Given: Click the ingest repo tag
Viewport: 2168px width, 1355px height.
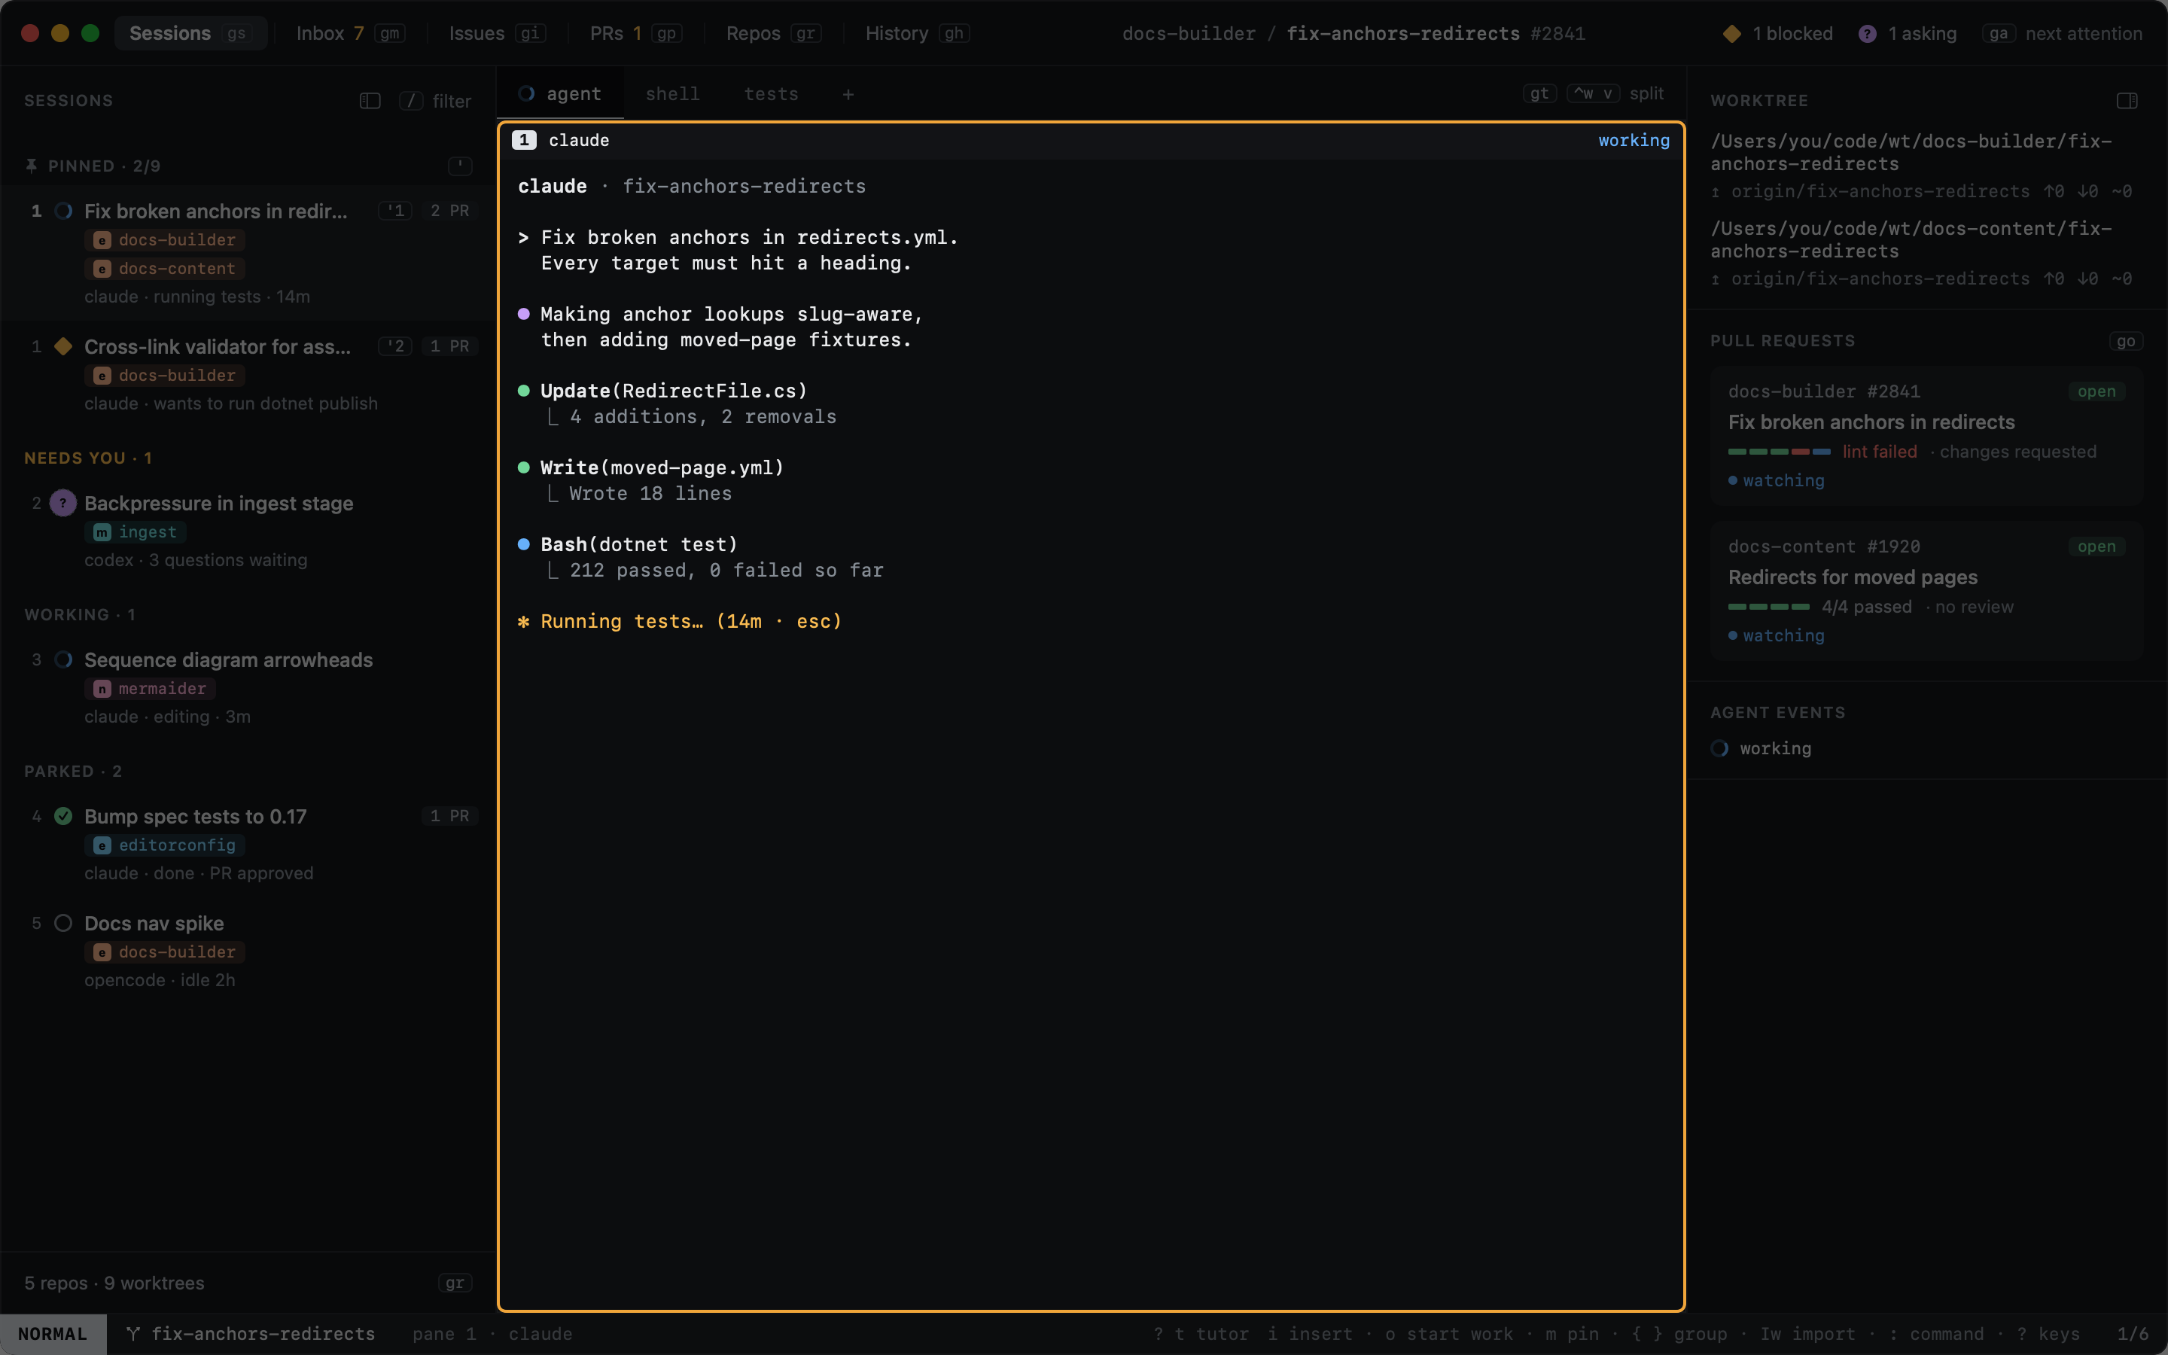Looking at the screenshot, I should pos(135,531).
